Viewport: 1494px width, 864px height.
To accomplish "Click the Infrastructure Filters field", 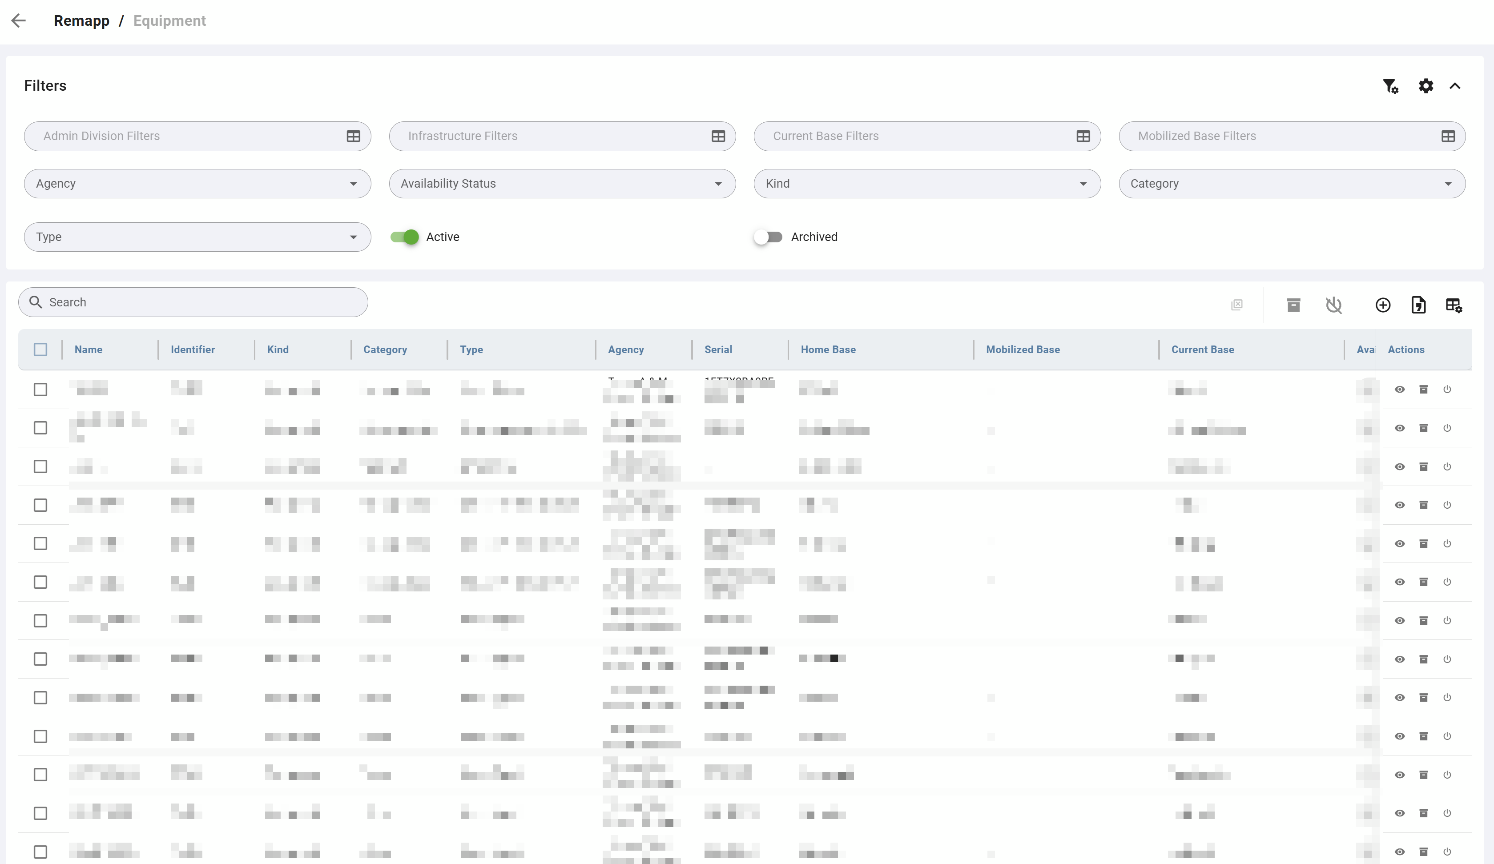I will point(562,137).
